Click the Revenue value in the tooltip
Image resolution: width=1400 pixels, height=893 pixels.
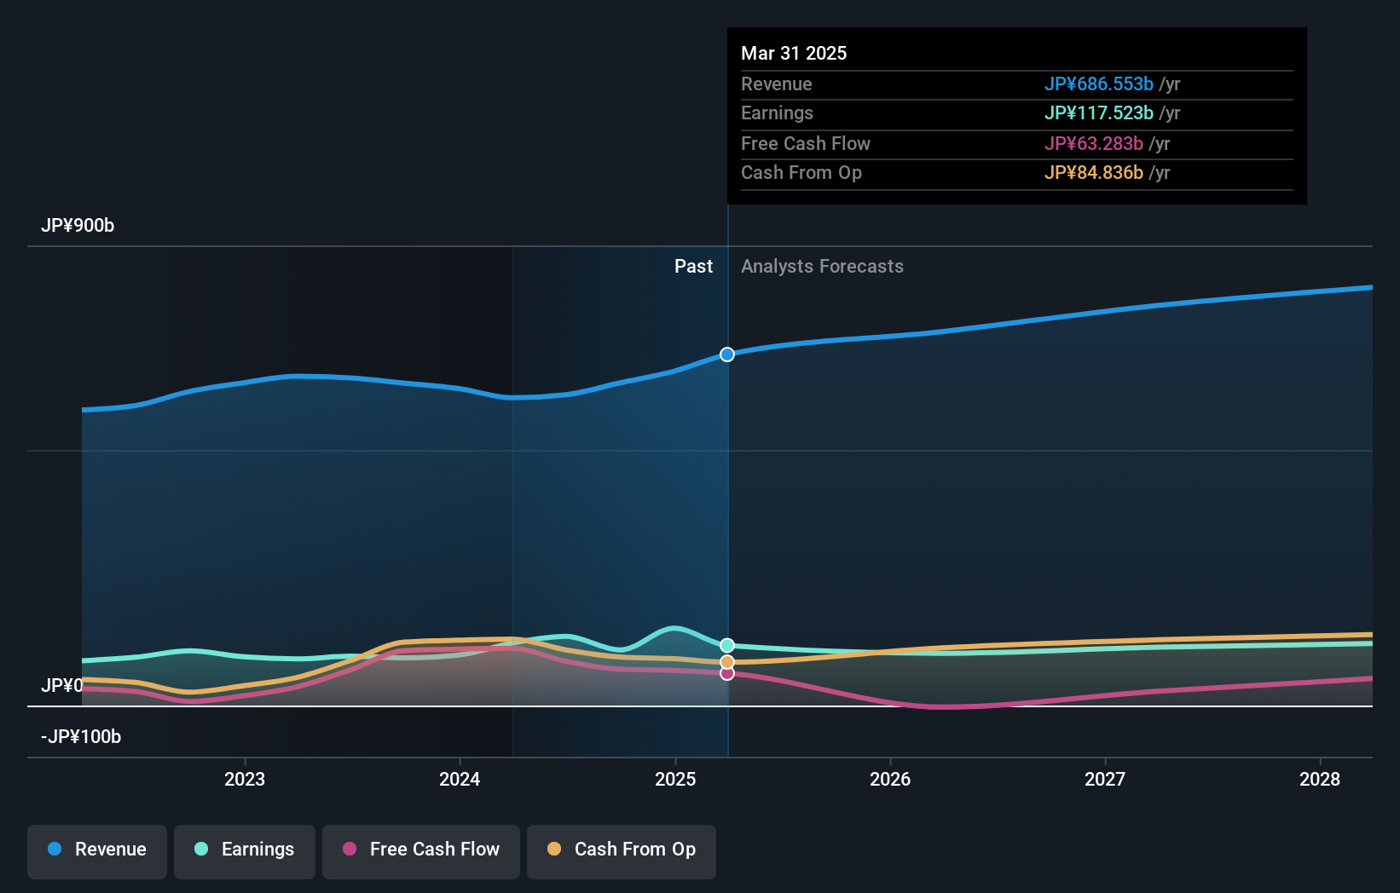pos(1099,84)
